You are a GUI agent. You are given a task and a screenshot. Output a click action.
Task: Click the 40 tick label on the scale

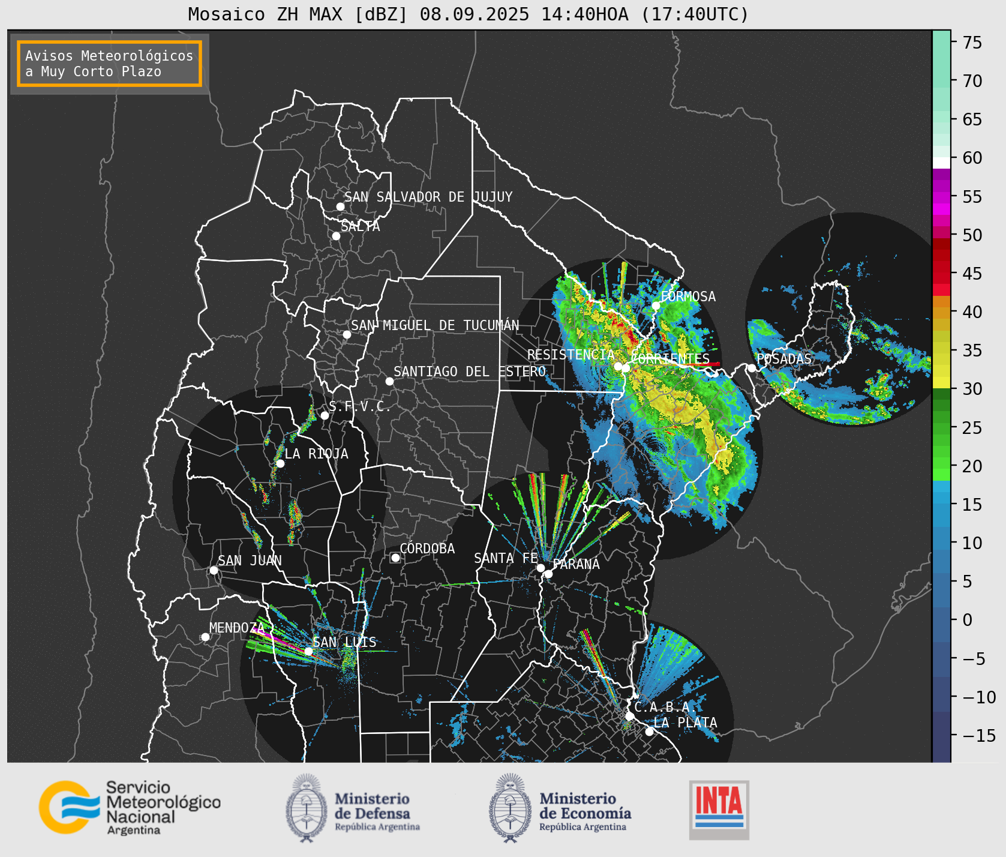pos(972,312)
